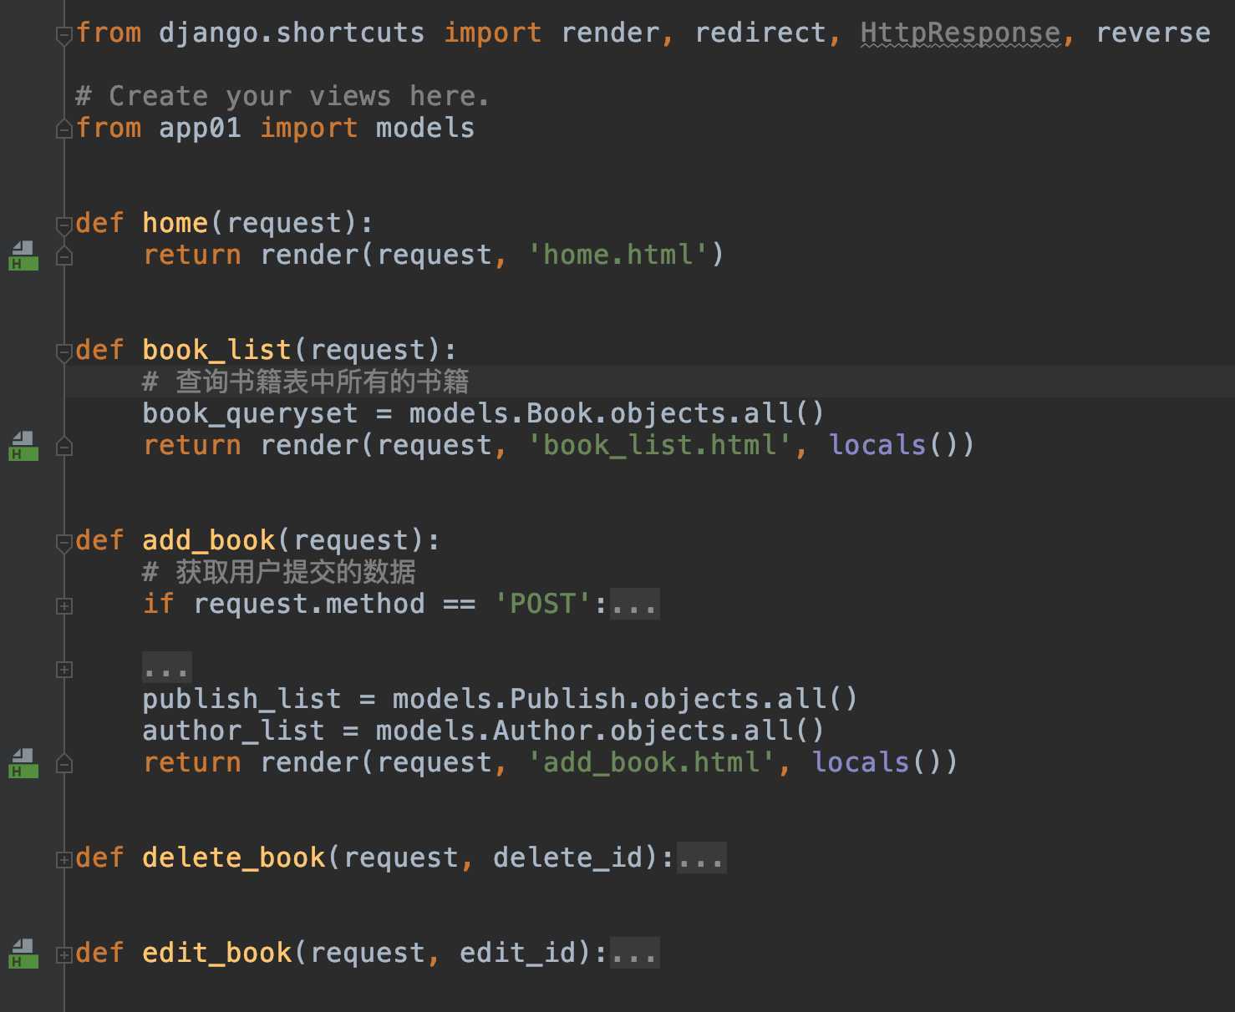Click 'models.Book.objects.all()' expression
1235x1012 pixels.
point(617,413)
